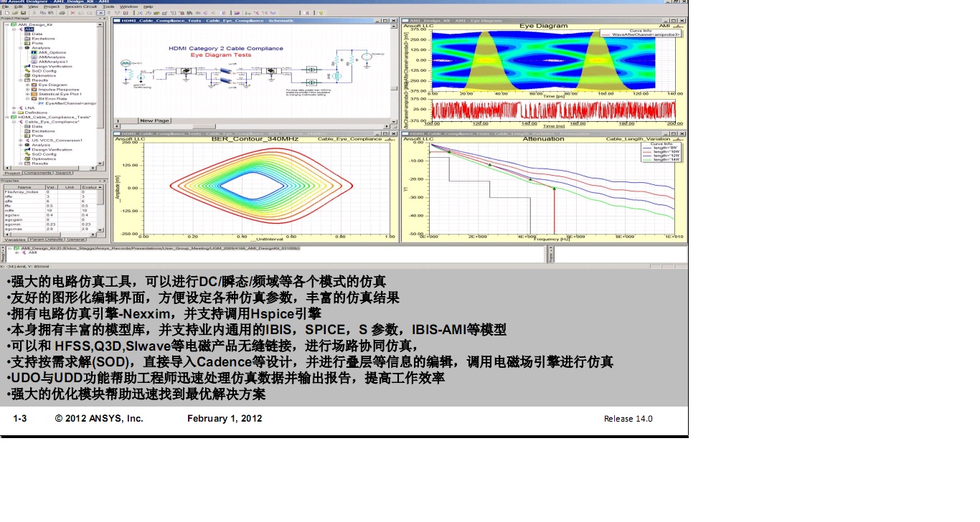Click the Properties panel vertical scrollbar
The width and height of the screenshot is (980, 522).
click(100, 209)
